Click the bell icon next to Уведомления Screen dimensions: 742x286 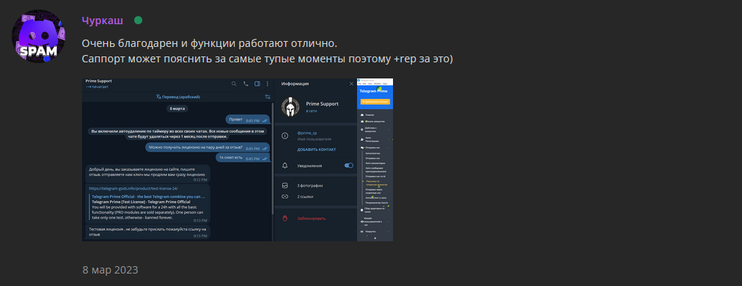click(x=285, y=166)
